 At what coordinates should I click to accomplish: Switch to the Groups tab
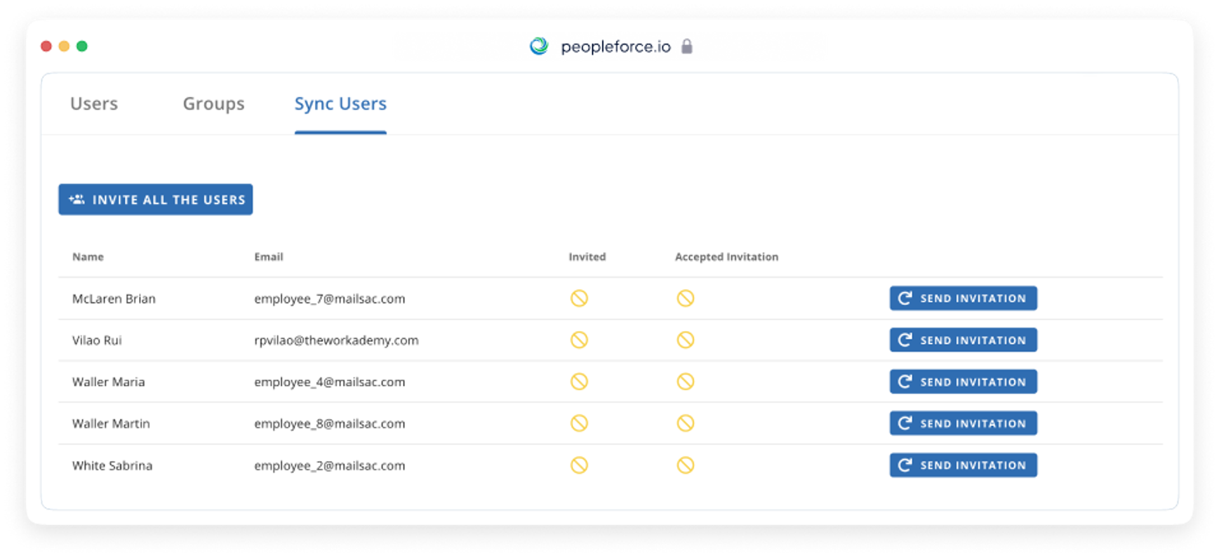[213, 103]
